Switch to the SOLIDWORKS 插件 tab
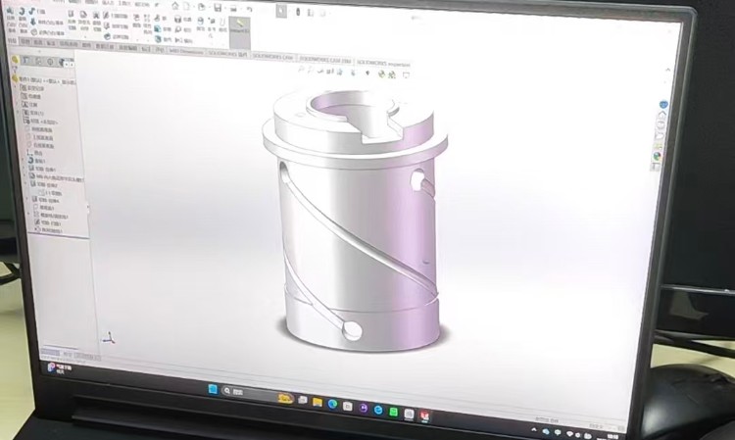735x440 pixels. 227,54
